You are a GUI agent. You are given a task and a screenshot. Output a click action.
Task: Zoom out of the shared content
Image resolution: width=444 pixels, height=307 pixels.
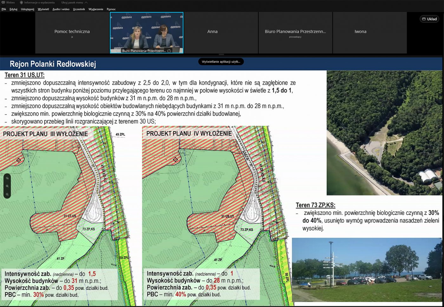[7, 194]
